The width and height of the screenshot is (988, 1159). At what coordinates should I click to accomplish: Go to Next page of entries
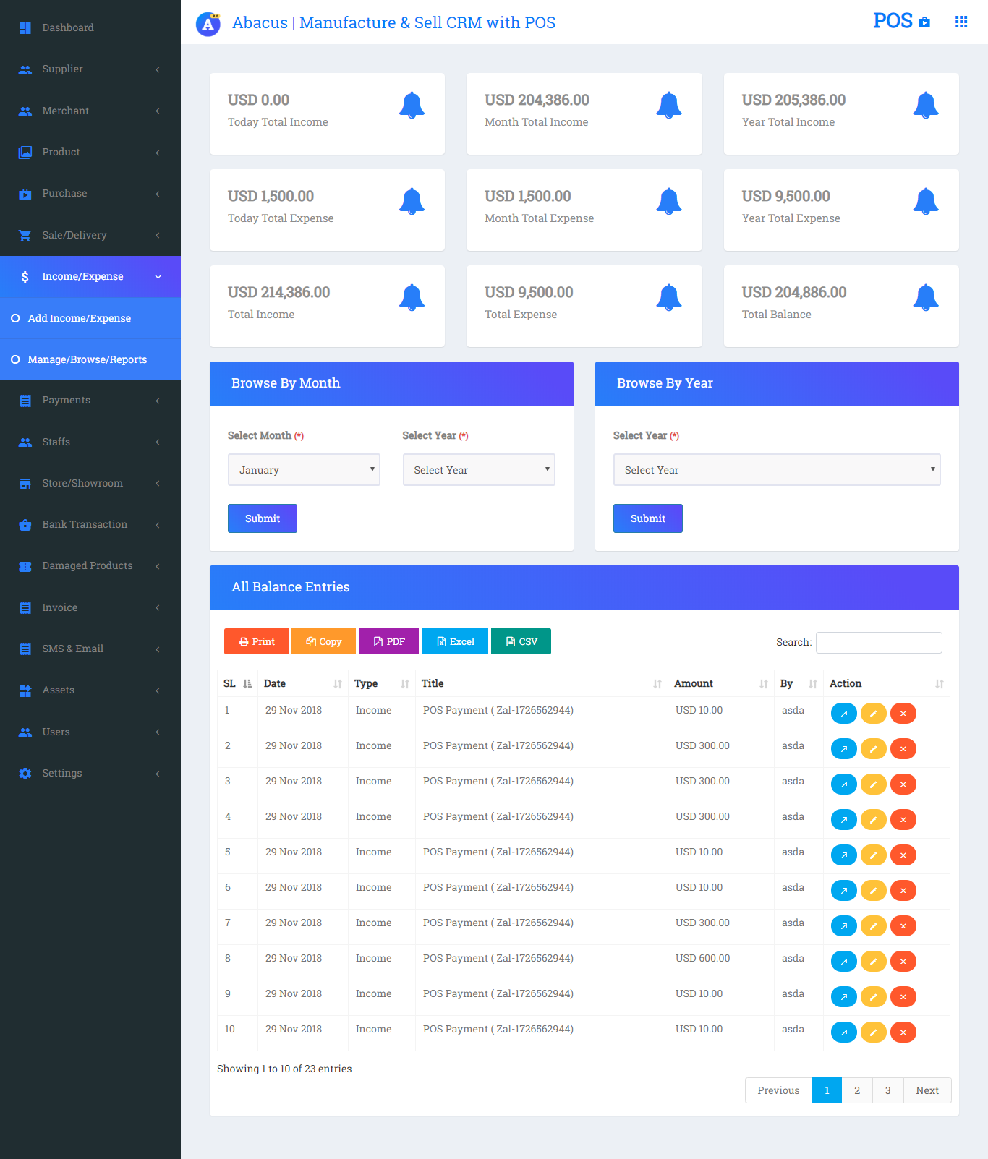pos(927,1090)
